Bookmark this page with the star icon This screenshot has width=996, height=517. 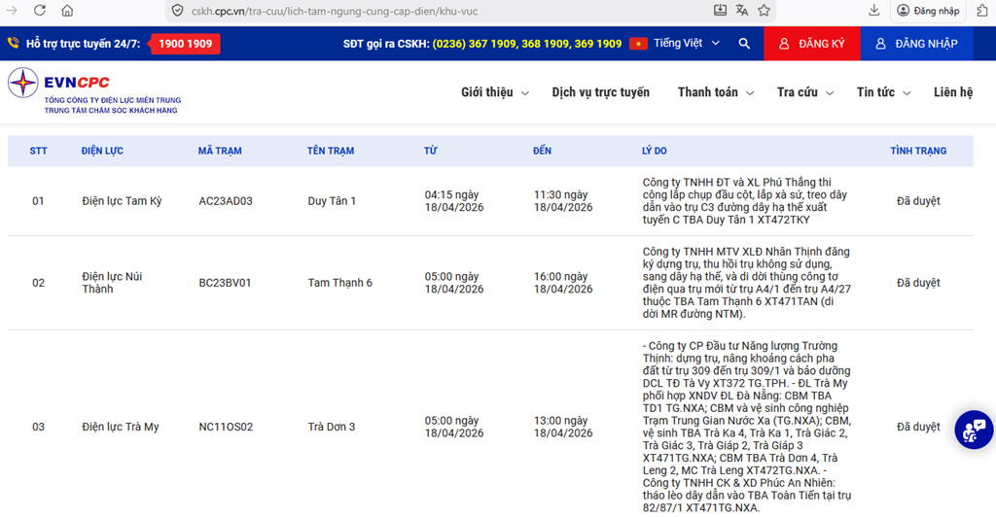click(765, 11)
